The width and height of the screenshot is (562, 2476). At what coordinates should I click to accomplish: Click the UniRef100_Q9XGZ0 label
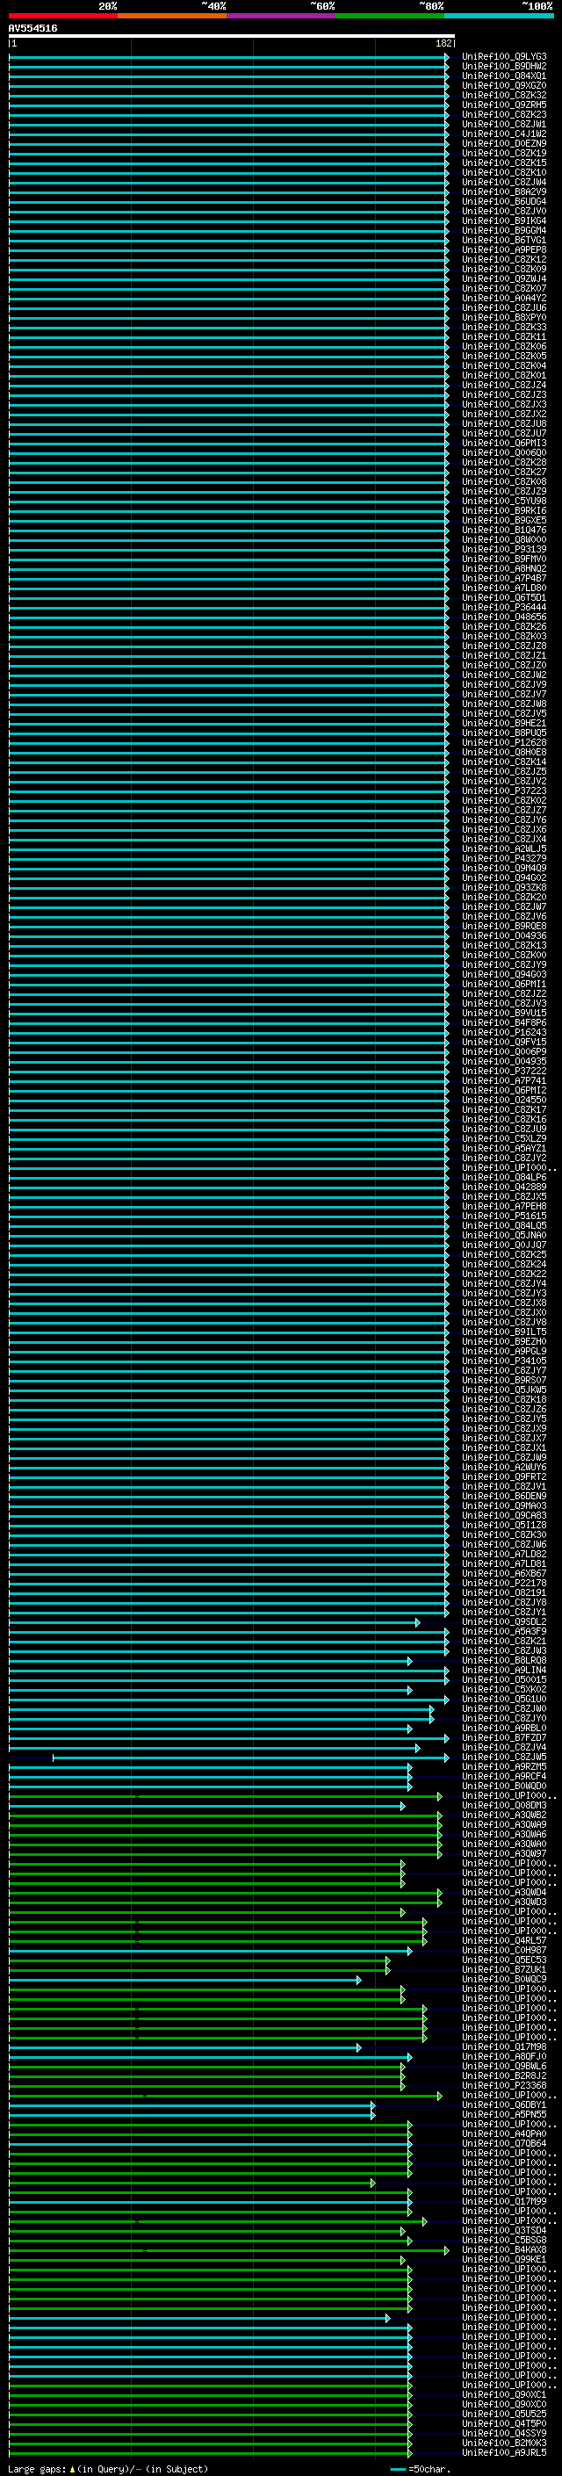(504, 85)
